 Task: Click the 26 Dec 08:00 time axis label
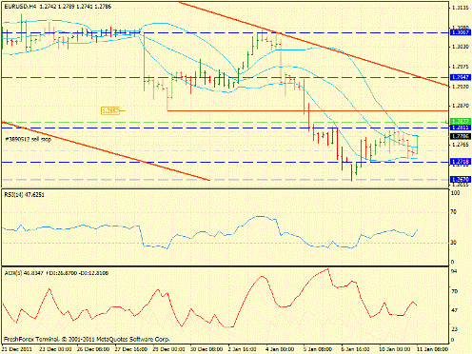pos(93,349)
